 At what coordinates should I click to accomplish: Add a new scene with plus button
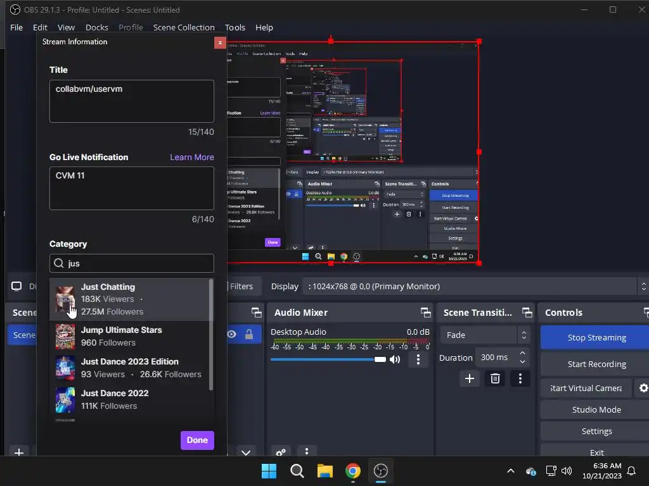[x=18, y=452]
